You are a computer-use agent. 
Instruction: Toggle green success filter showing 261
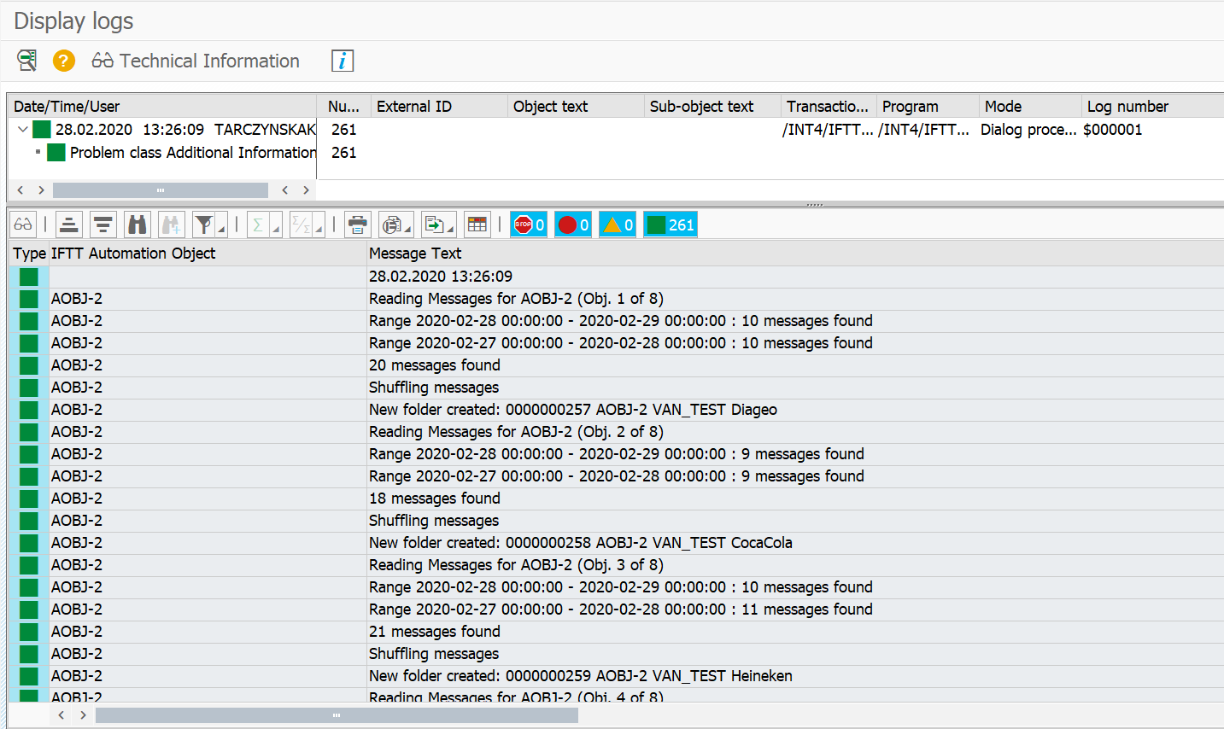tap(671, 225)
